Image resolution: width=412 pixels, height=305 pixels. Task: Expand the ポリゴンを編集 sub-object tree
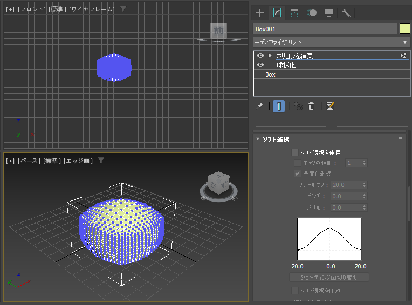(x=270, y=56)
